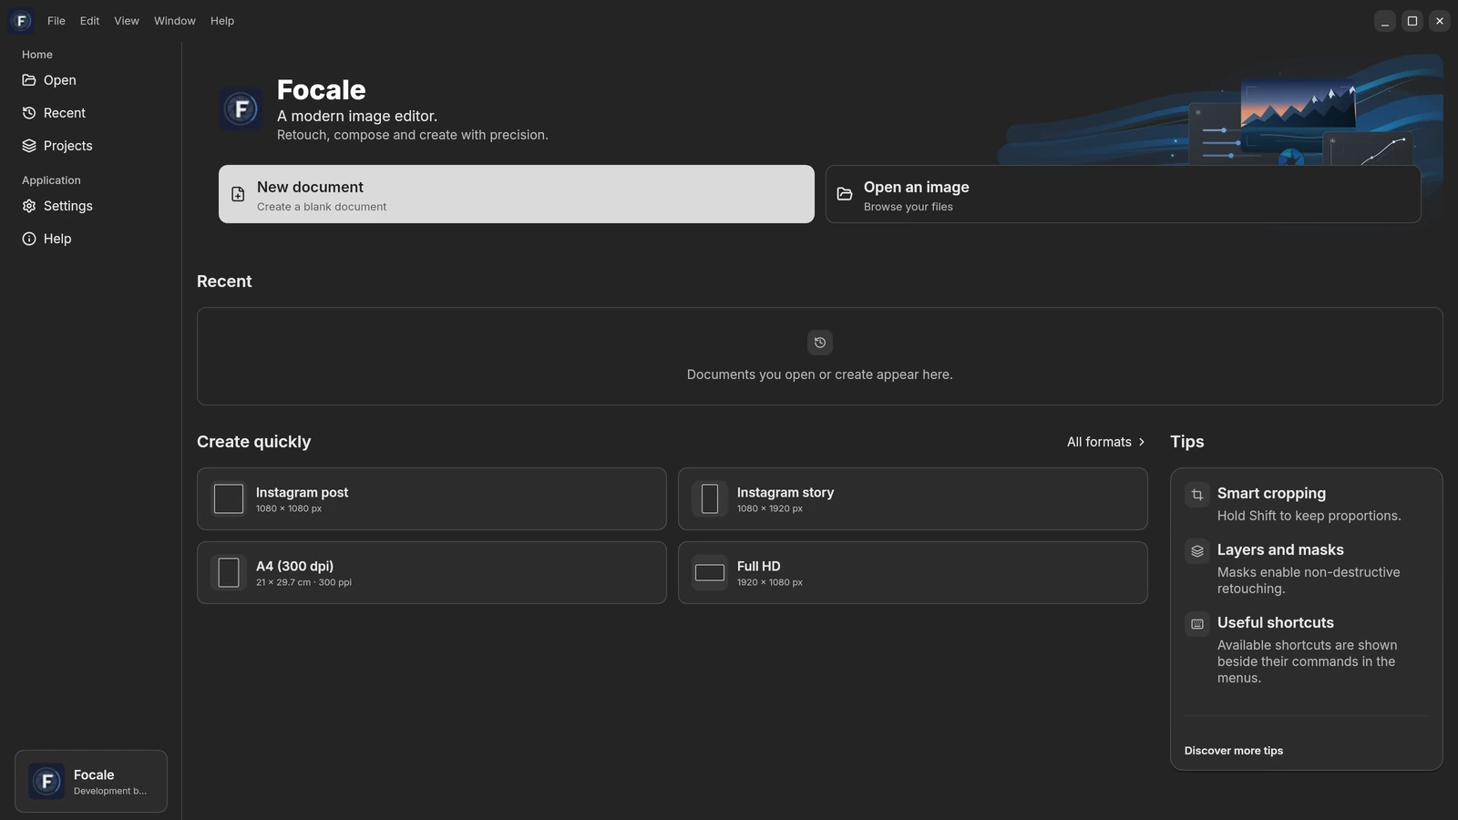Create a Full HD document
Viewport: 1458px width, 820px height.
pos(913,573)
